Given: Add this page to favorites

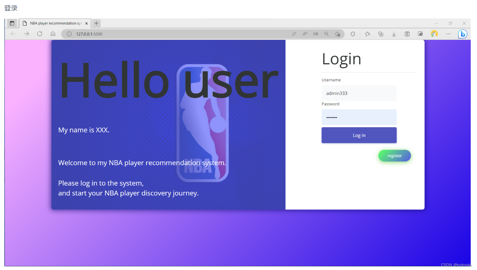Looking at the screenshot, I should (x=337, y=34).
